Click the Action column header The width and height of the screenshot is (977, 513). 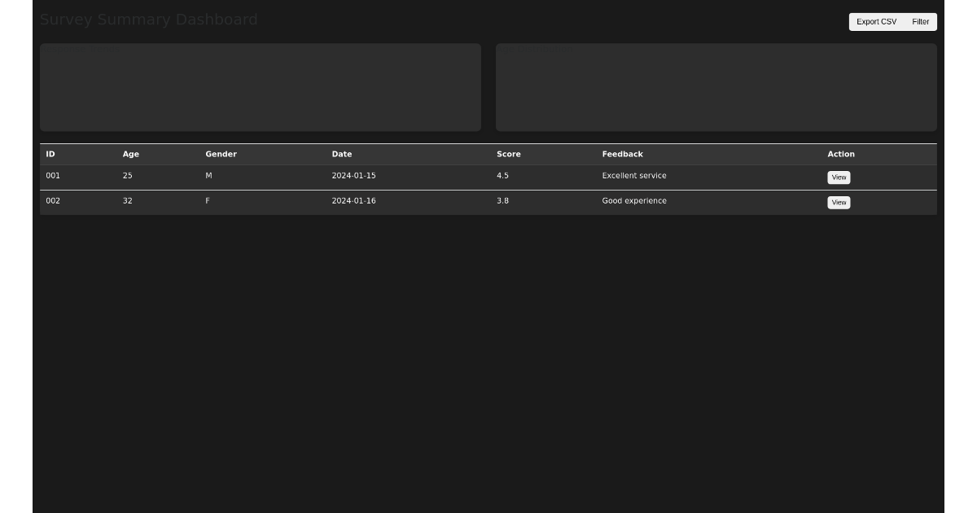[x=839, y=154]
